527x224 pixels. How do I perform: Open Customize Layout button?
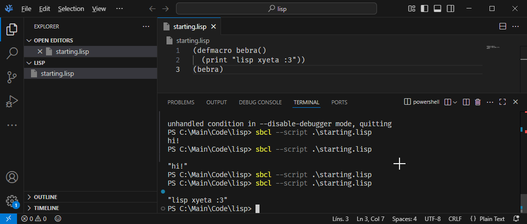click(412, 8)
